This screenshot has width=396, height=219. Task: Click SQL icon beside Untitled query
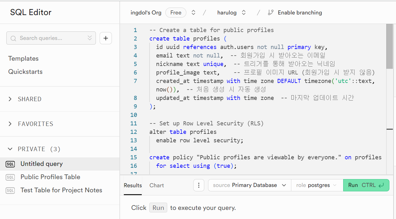[10, 164]
